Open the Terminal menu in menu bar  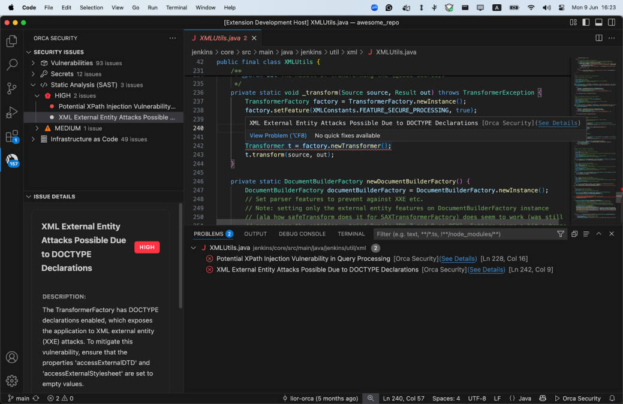coord(176,8)
